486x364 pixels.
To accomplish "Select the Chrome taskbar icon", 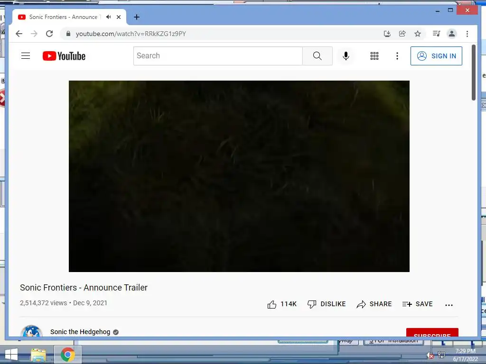I will tap(67, 355).
